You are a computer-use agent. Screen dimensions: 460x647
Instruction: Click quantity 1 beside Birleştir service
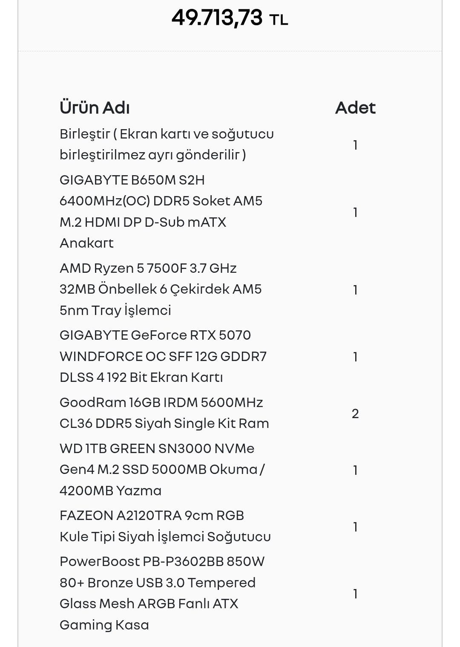point(355,145)
